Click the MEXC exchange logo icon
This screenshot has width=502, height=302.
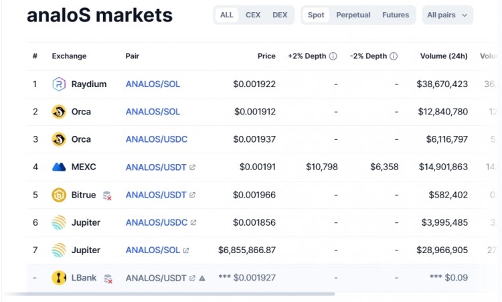tap(59, 167)
